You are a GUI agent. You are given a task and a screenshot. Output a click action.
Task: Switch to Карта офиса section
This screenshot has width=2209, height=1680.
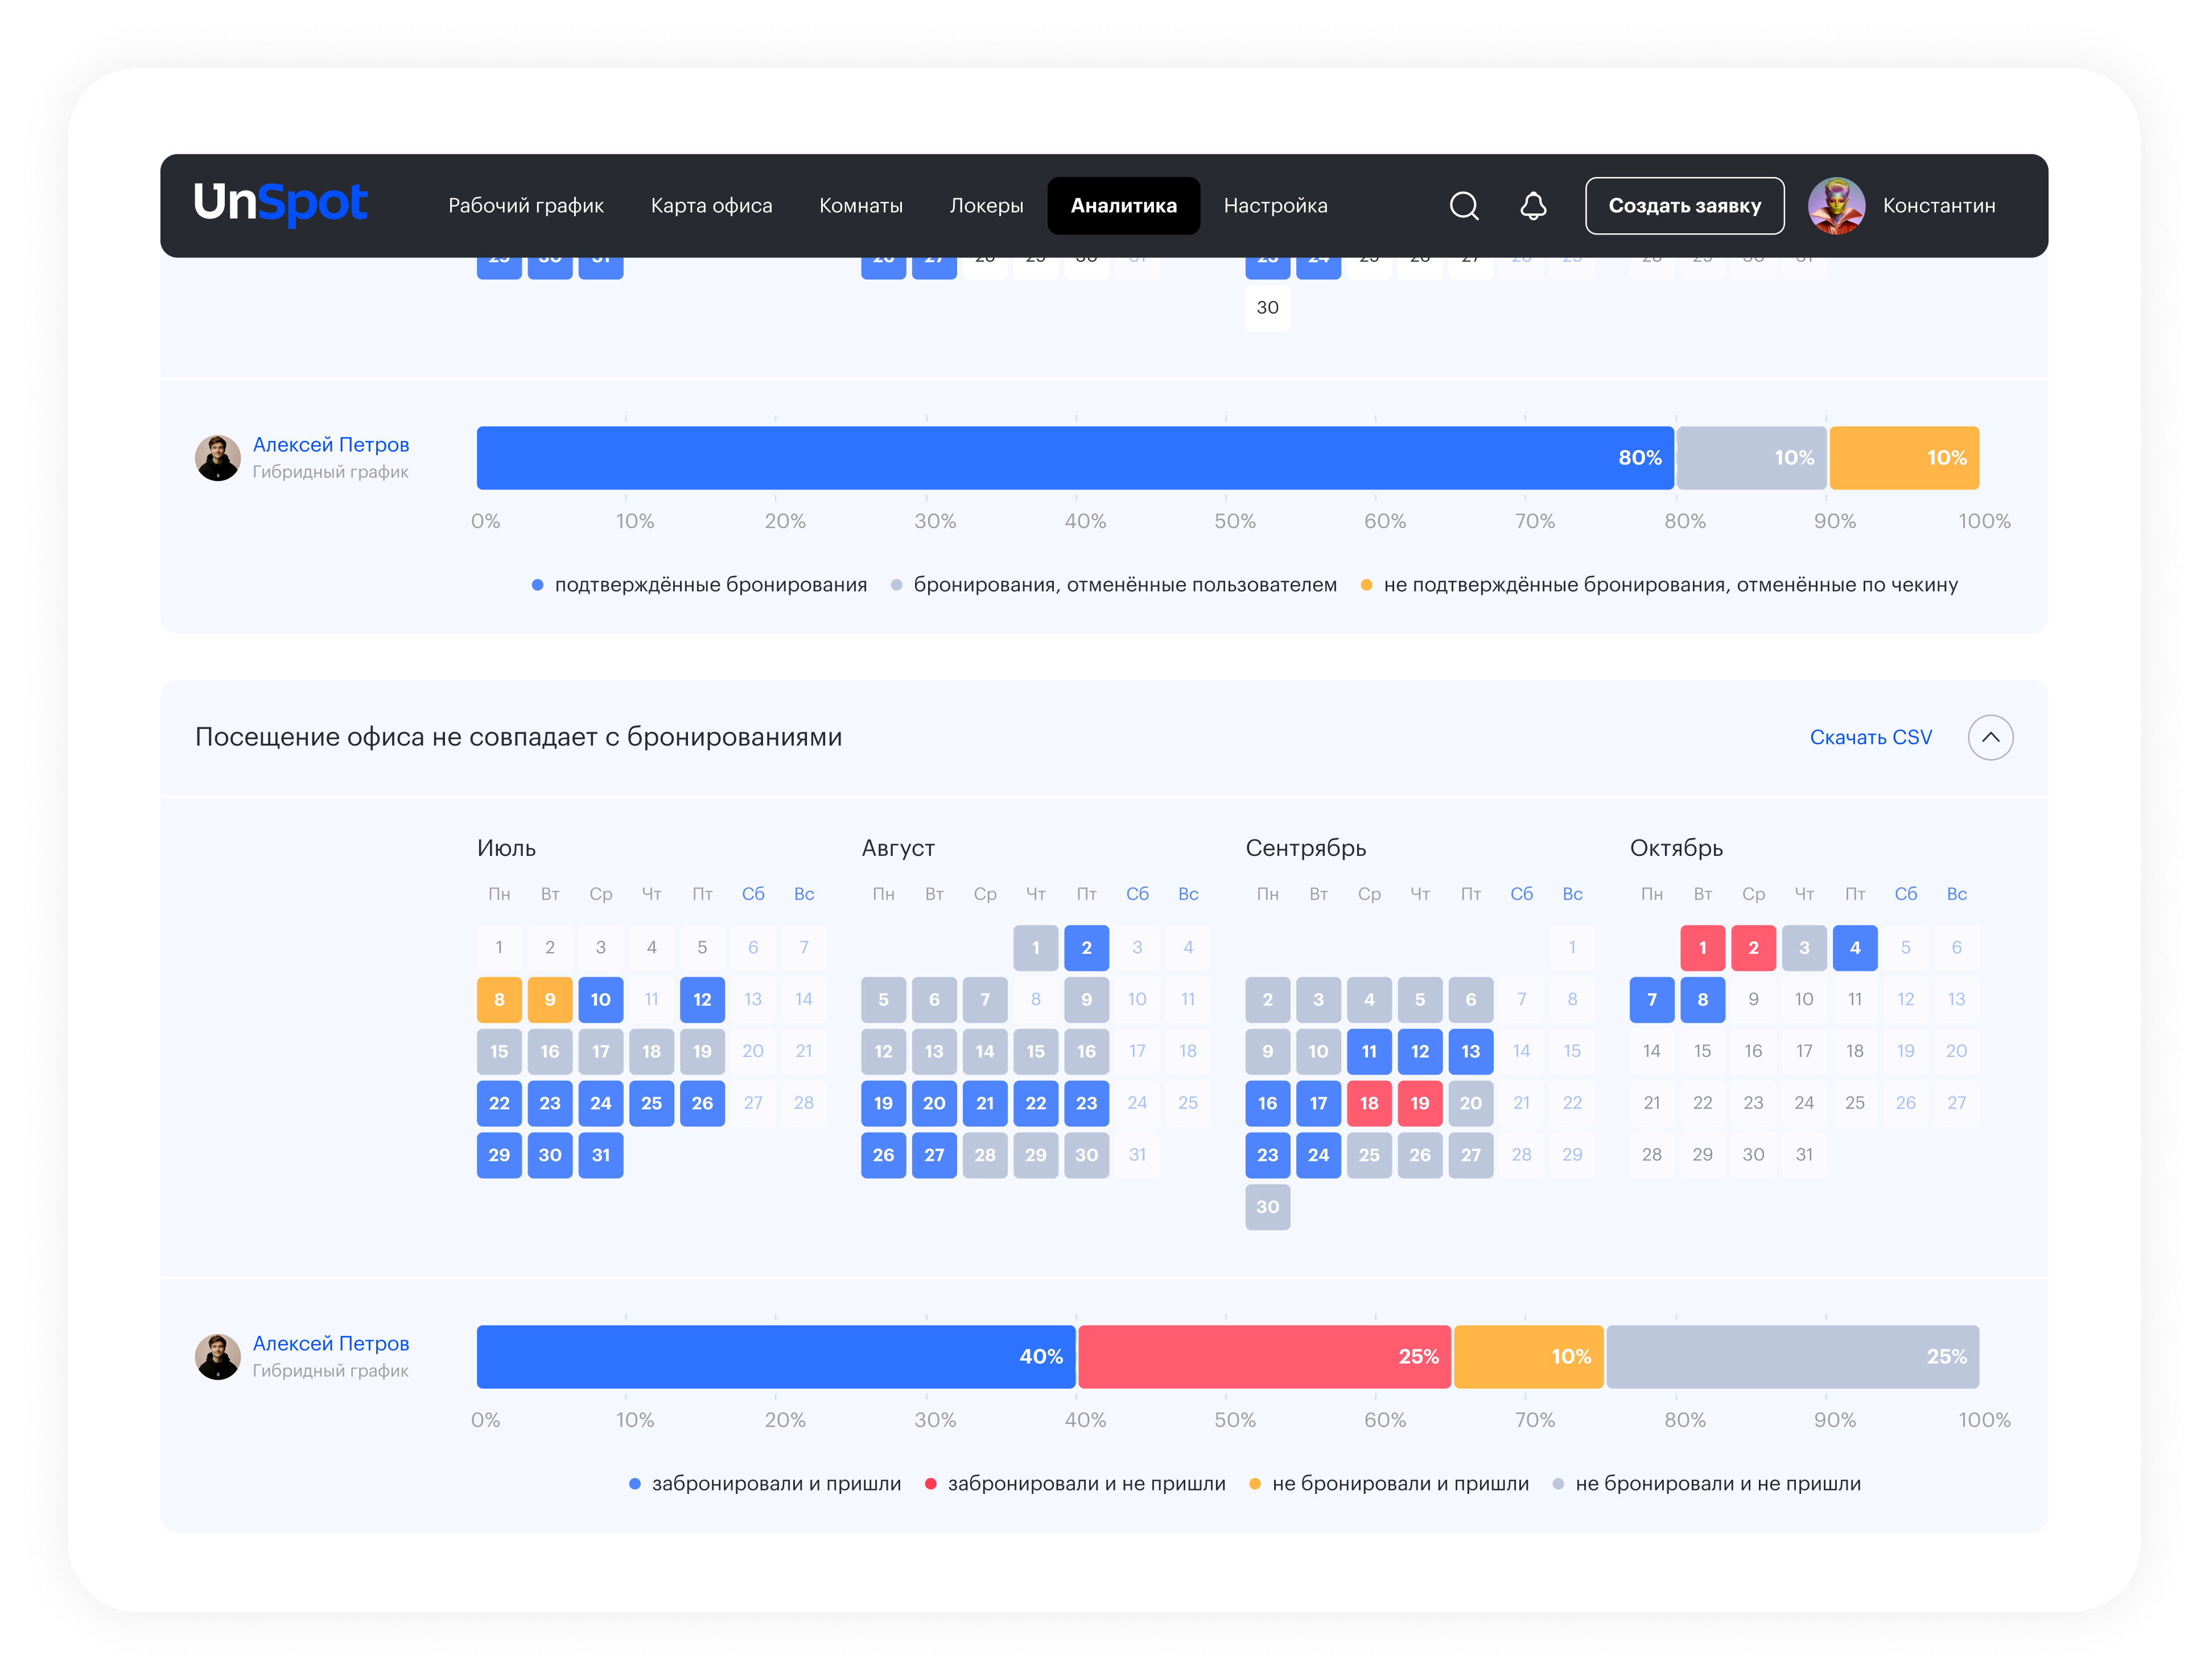(x=711, y=206)
